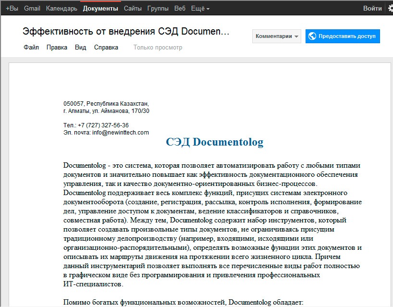Open Веб in the top bar
Viewport: 393px width, 307px height.
180,9
